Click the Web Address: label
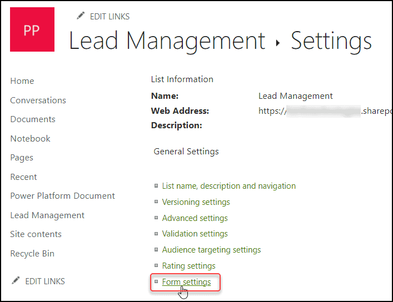Image resolution: width=393 pixels, height=302 pixels. (x=180, y=110)
